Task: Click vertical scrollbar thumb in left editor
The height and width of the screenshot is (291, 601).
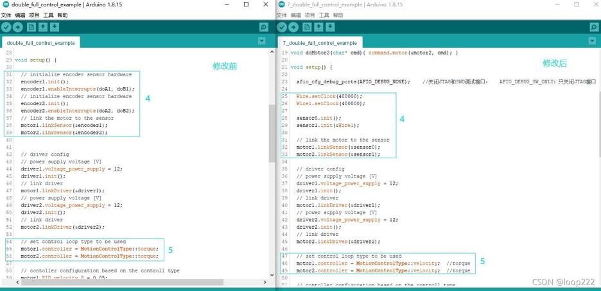Action: point(272,133)
